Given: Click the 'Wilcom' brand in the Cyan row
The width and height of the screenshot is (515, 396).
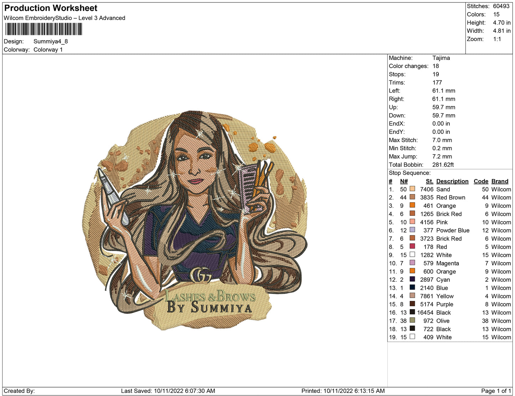Looking at the screenshot, I should coord(501,280).
